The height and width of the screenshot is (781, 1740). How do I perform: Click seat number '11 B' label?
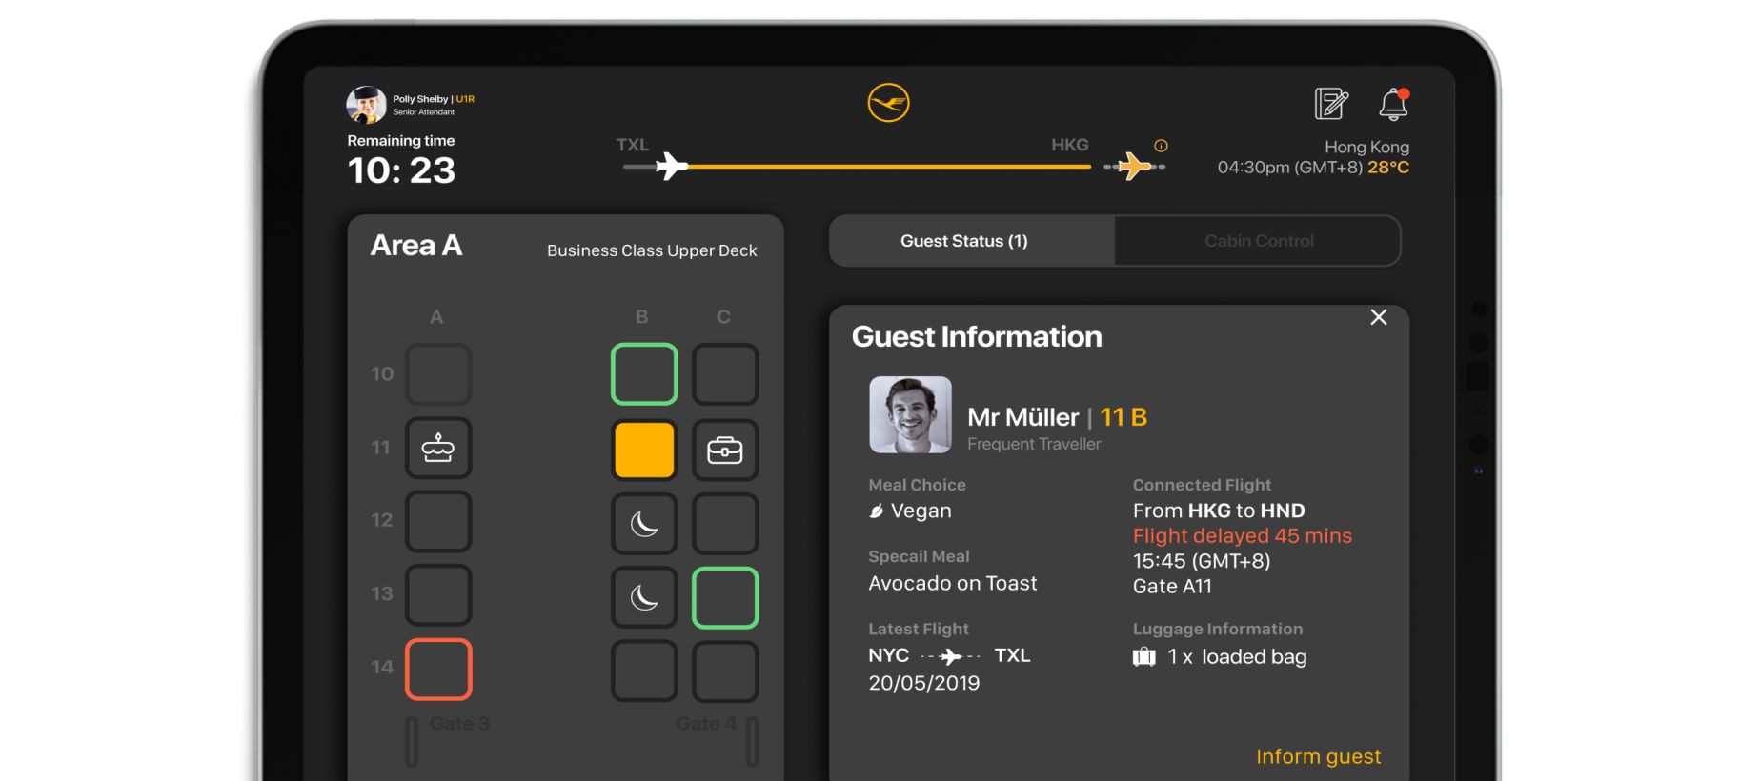(x=1123, y=417)
